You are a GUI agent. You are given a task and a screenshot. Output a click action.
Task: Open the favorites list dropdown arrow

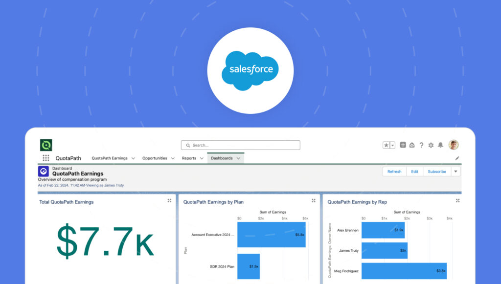point(391,145)
